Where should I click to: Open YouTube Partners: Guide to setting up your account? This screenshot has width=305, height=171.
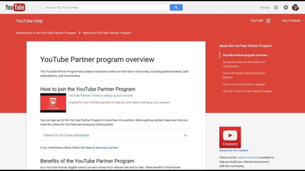100,95
